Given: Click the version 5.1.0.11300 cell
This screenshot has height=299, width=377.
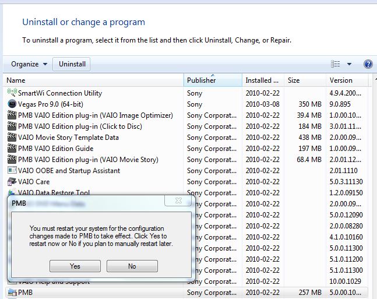Looking at the screenshot, I should [346, 270].
